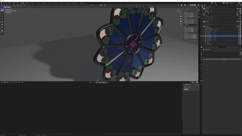Screen dimensions: 242x136
Task: Switch viewport to wireframe shading
Action: tap(191, 5)
